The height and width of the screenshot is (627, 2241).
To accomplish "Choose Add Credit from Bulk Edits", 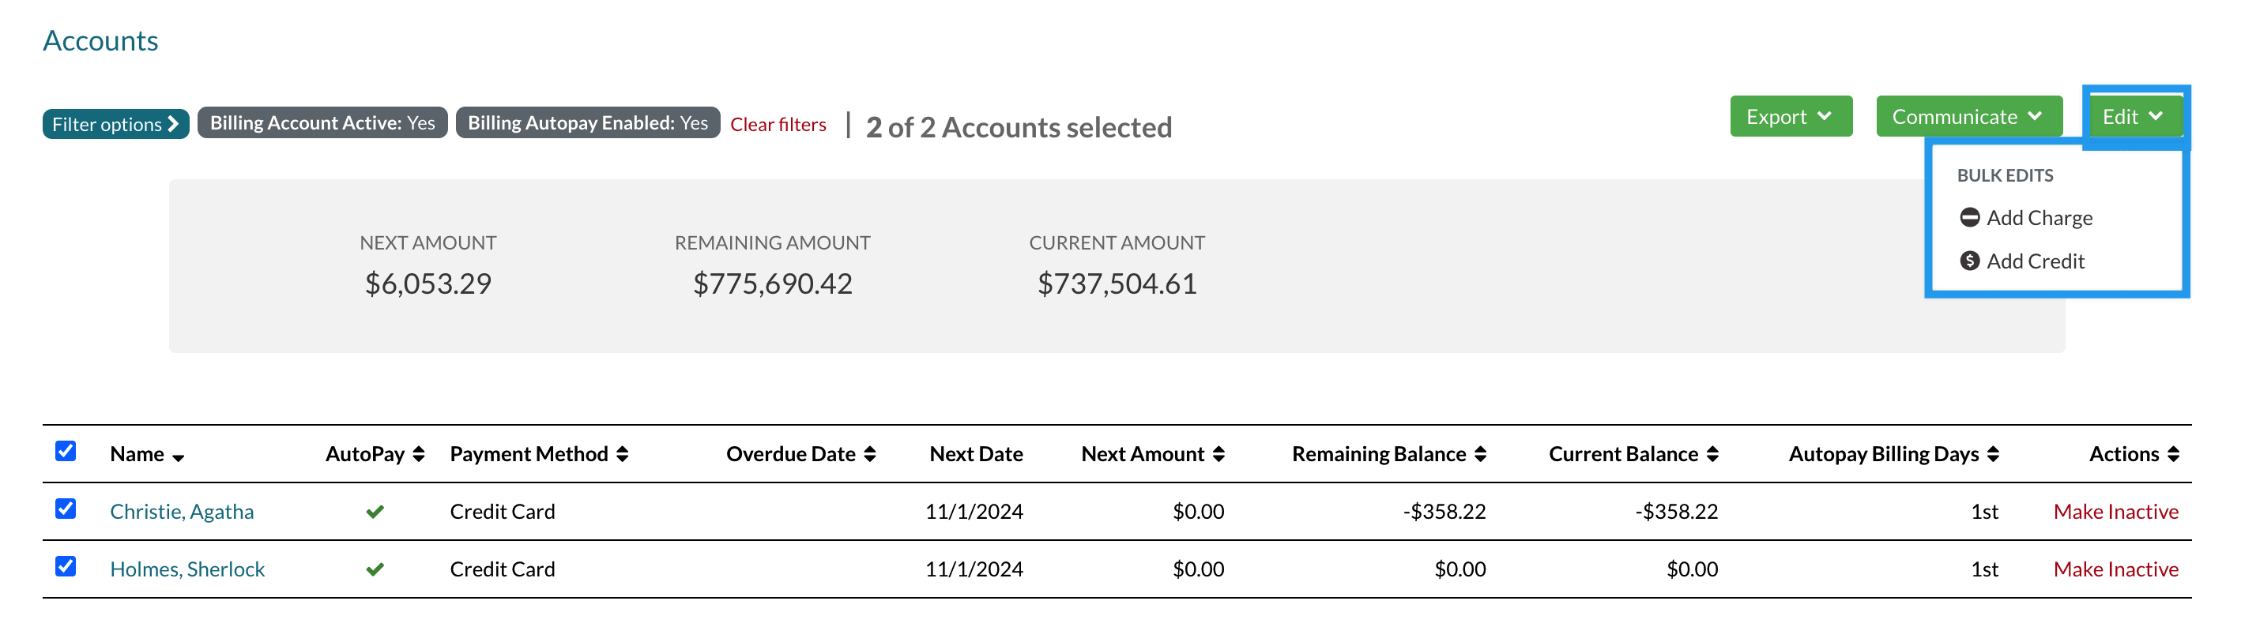I will (2035, 261).
